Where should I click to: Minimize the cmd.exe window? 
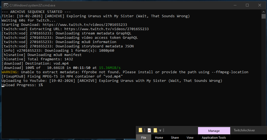click(x=235, y=5)
